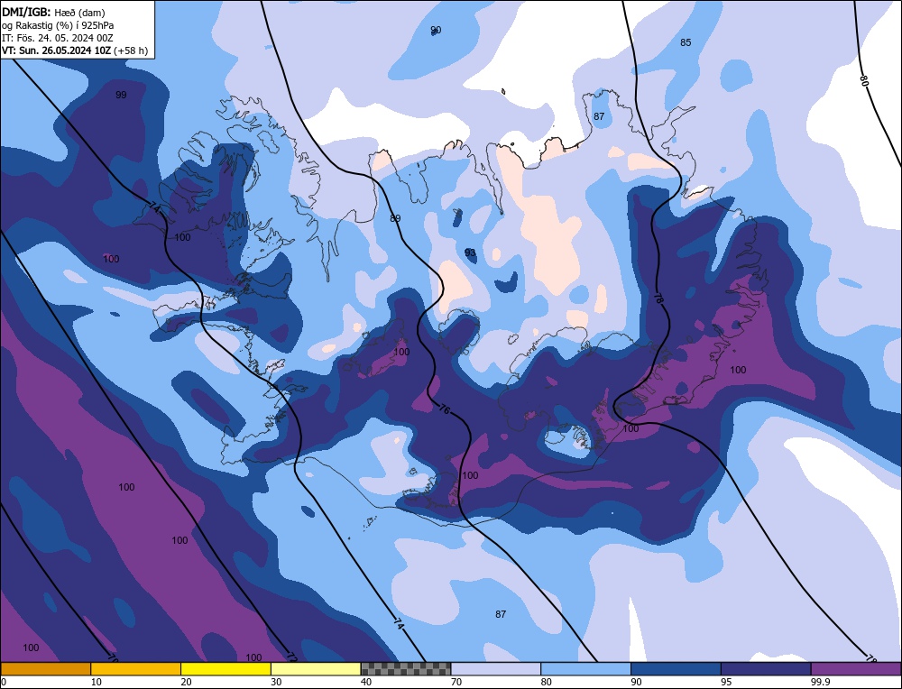This screenshot has height=689, width=902.
Task: Pick the medium blue 90–95 legend swatch
Action: pyautogui.click(x=676, y=668)
